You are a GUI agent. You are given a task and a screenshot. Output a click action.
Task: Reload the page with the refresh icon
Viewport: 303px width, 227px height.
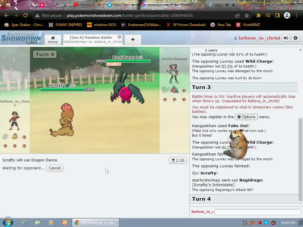coord(25,15)
